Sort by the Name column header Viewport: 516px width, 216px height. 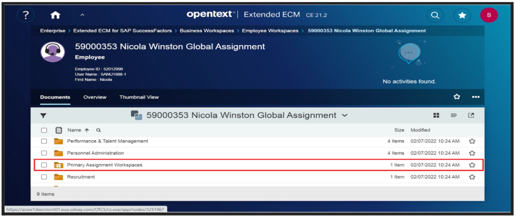(74, 130)
